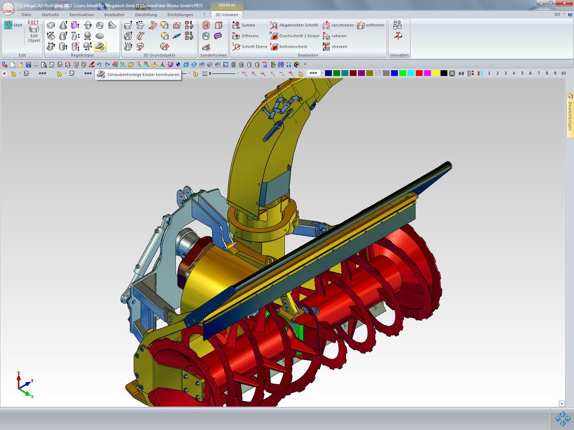The height and width of the screenshot is (430, 574).
Task: Choose the torus primitive icon
Action: tap(100, 36)
